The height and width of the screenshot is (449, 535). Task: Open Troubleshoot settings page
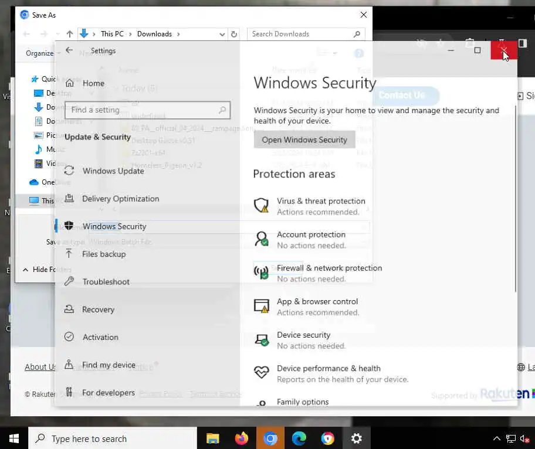click(x=106, y=282)
